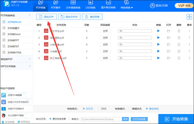This screenshot has height=124, width=194.
Task: Open more options for 设计图纸.pdf
Action: [189, 38]
